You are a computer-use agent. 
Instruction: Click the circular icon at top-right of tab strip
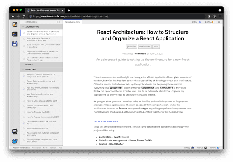tap(220, 11)
